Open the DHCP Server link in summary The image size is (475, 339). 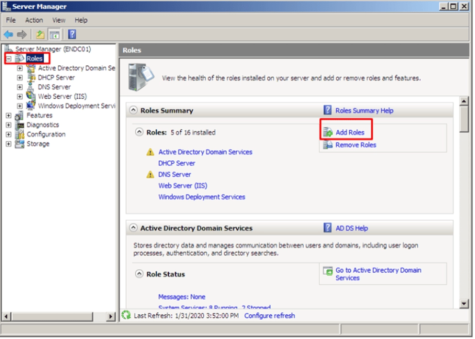177,163
